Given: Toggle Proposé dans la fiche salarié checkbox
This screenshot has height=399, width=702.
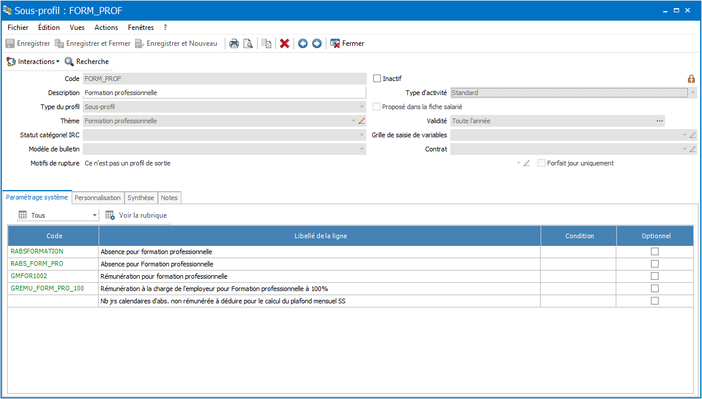Looking at the screenshot, I should pyautogui.click(x=377, y=106).
